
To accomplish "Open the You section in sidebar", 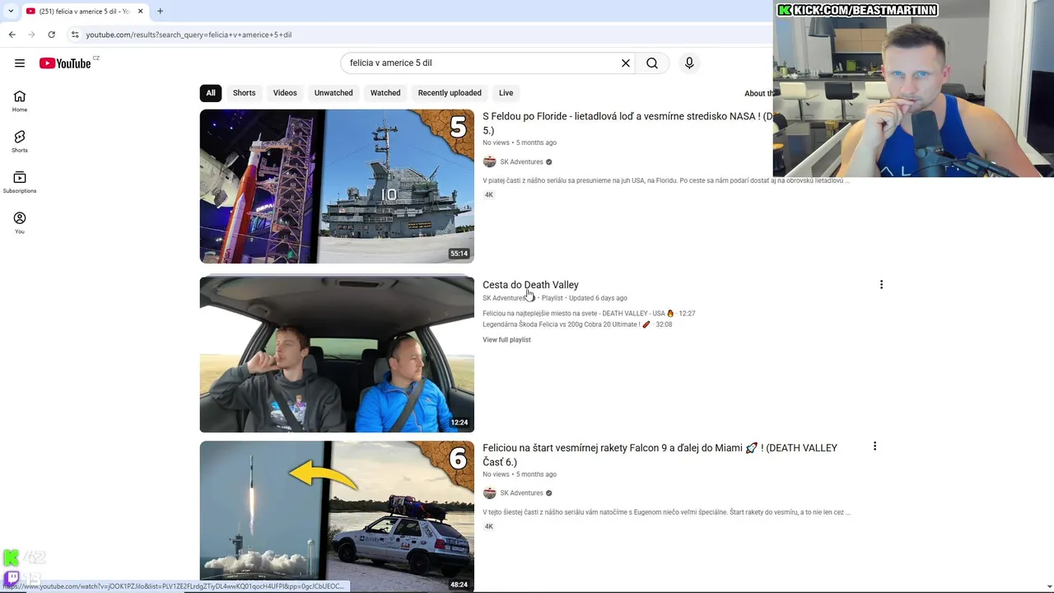I will pos(20,222).
